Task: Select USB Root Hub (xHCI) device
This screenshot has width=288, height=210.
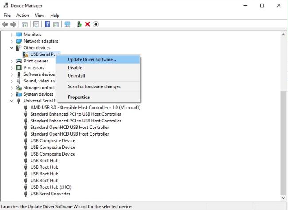Action: 48,187
